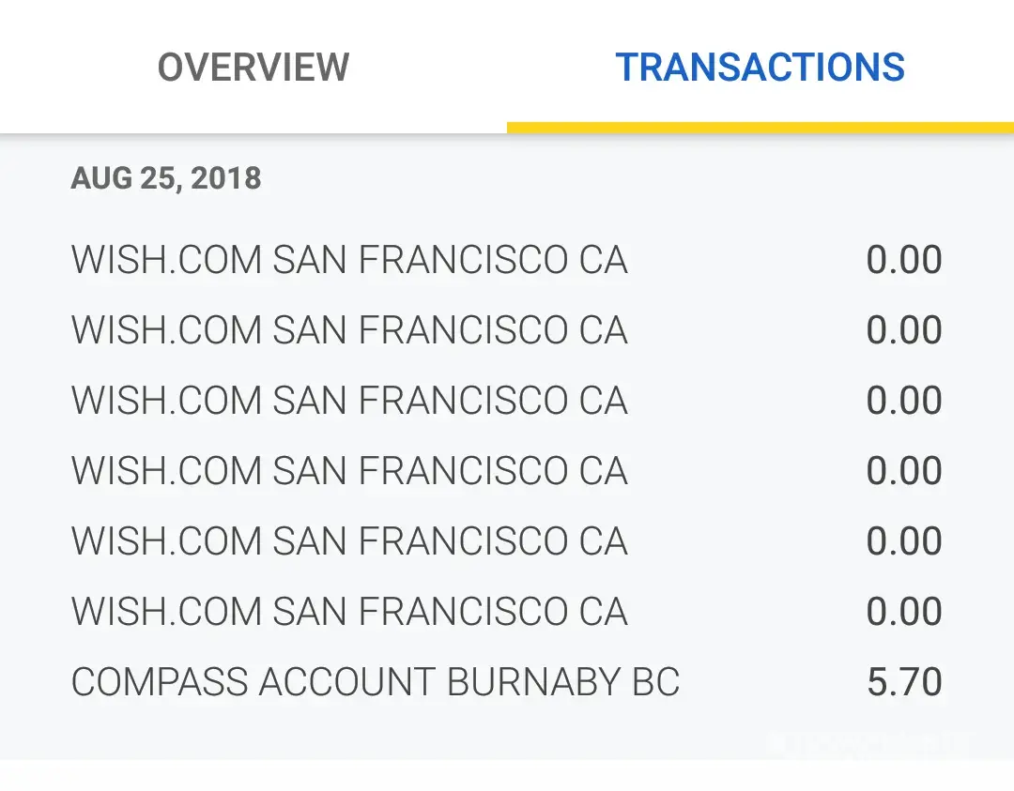Image resolution: width=1014 pixels, height=791 pixels.
Task: Tap the AUG 25, 2018 date header
Action: 166,178
